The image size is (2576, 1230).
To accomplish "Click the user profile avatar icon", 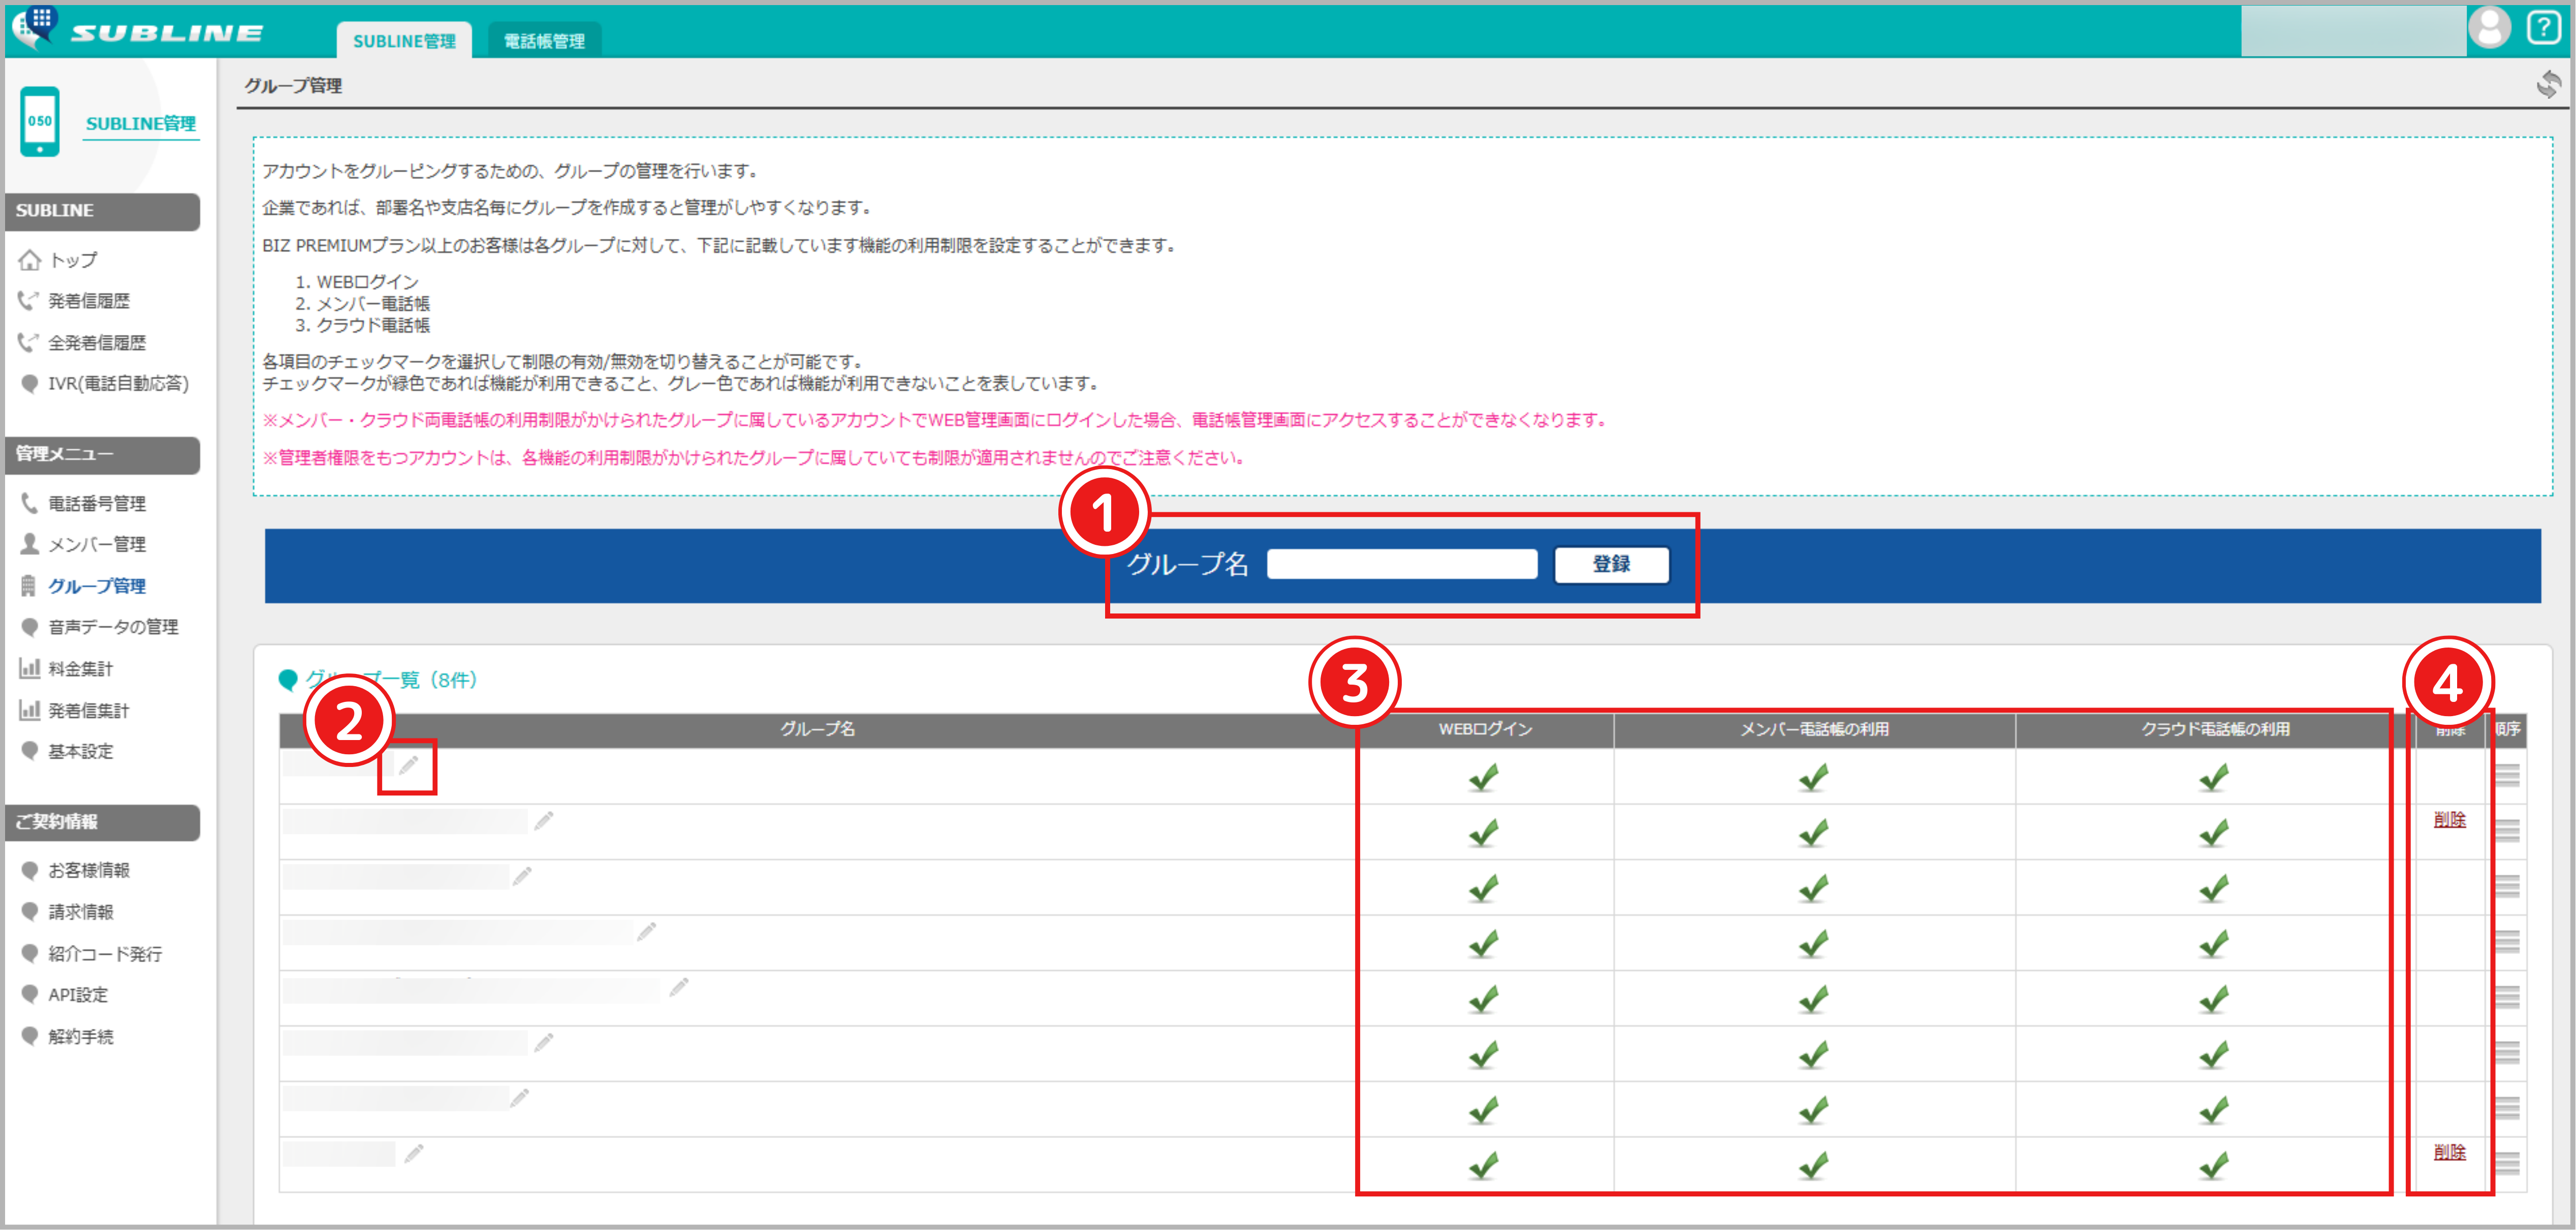I will [2489, 27].
